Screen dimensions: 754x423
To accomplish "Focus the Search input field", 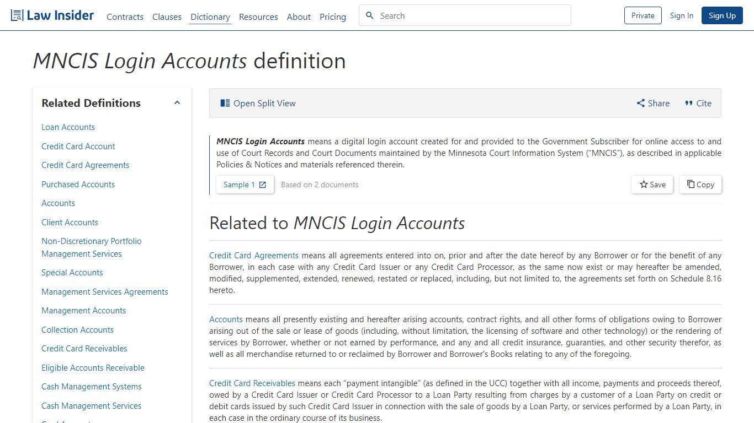I will click(465, 15).
